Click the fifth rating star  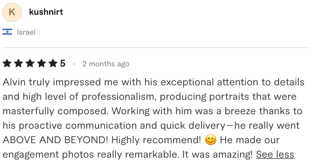tap(53, 63)
